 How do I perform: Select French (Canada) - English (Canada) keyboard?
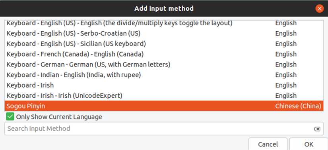coord(164,54)
